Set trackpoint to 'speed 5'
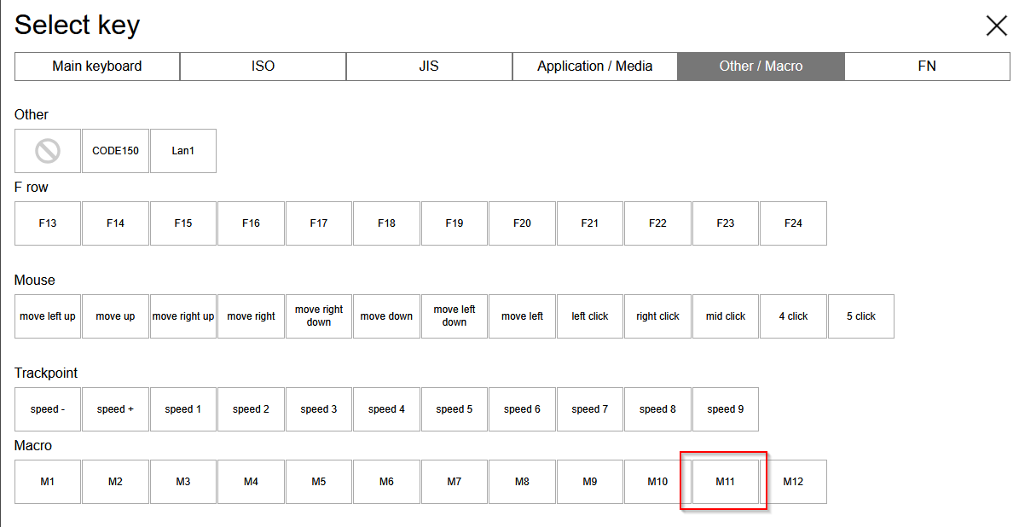 tap(454, 409)
